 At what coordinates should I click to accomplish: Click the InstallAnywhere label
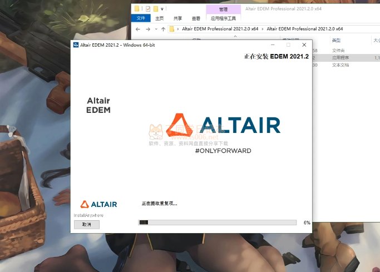point(88,215)
